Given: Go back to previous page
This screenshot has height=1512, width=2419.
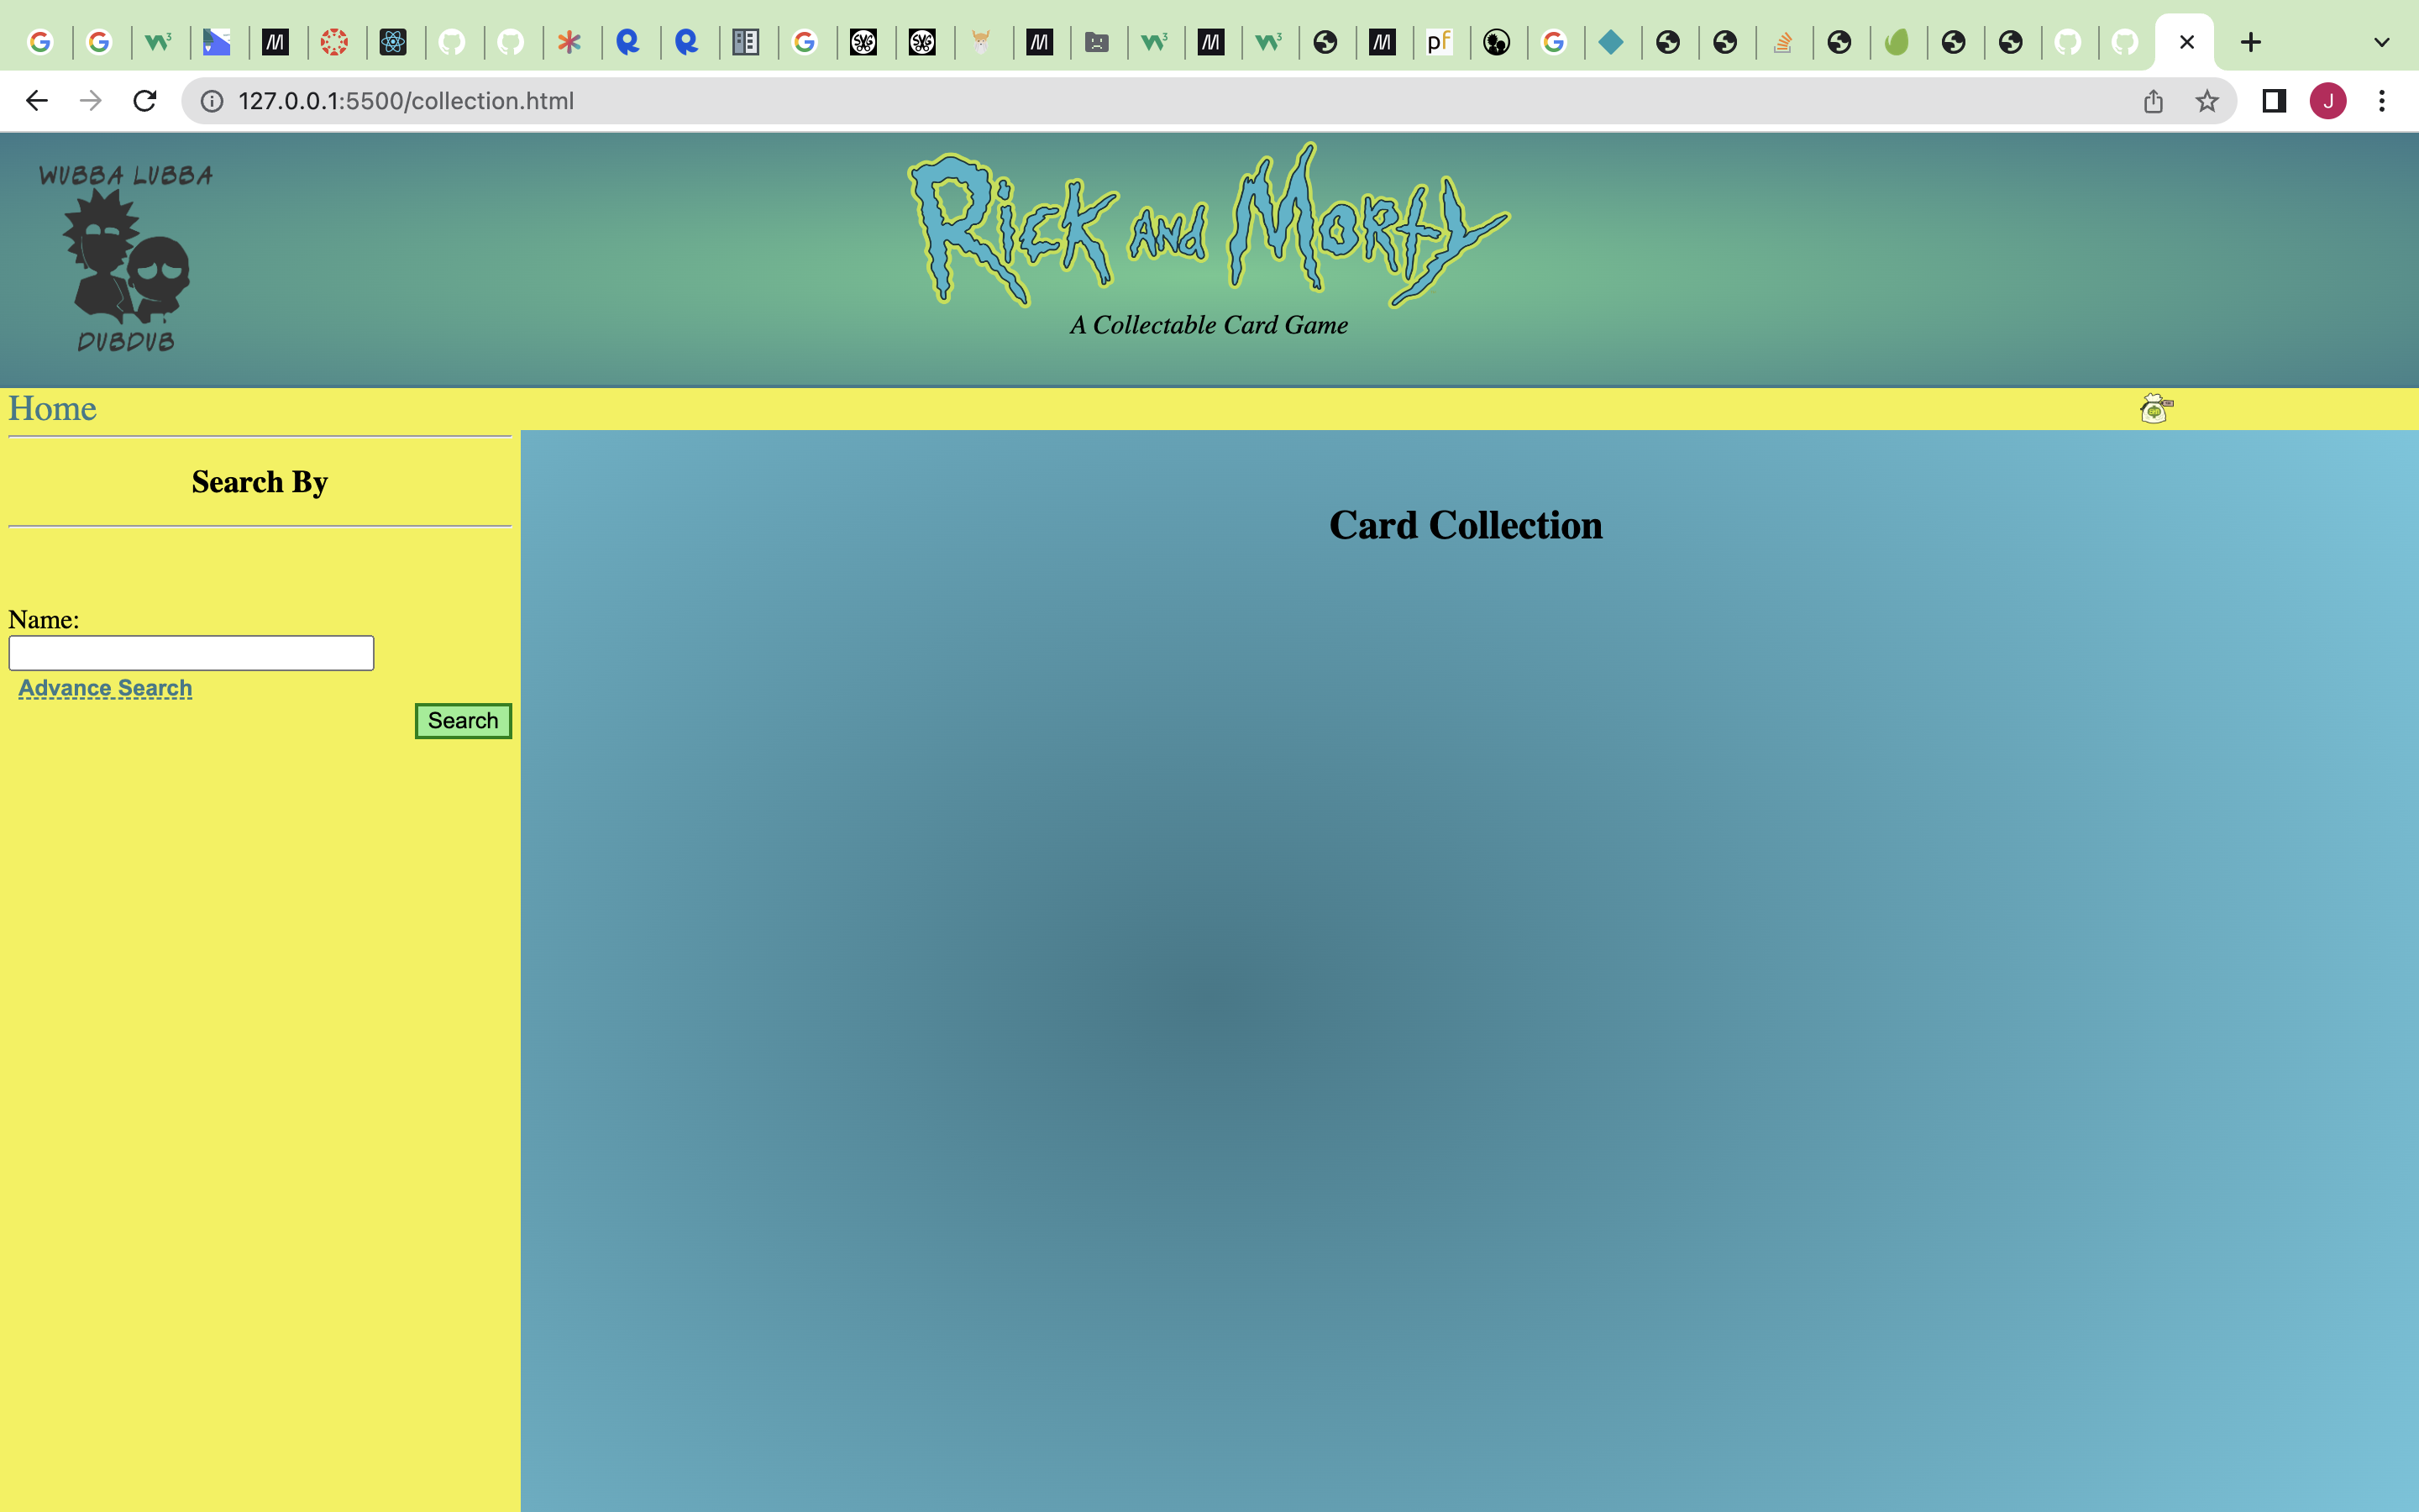Looking at the screenshot, I should 37,101.
